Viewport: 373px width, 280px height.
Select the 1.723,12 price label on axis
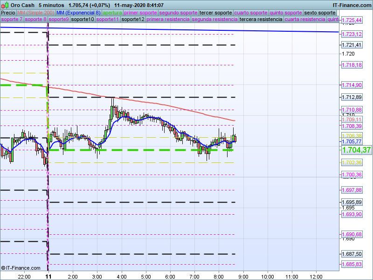click(x=352, y=35)
